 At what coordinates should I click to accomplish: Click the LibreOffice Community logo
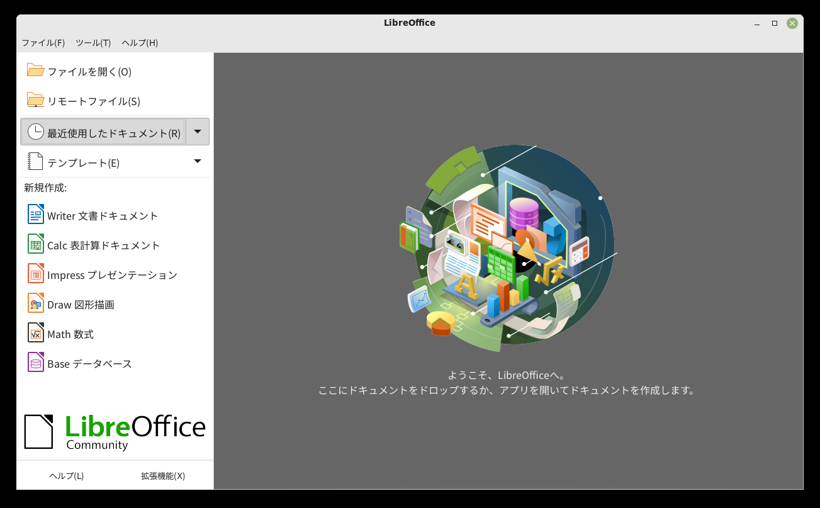[115, 432]
